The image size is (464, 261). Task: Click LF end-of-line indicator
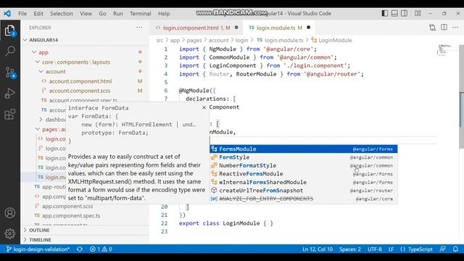[391, 249]
